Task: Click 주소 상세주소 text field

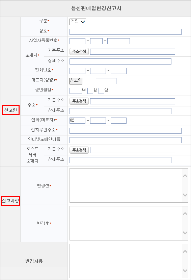Action: pos(120,111)
